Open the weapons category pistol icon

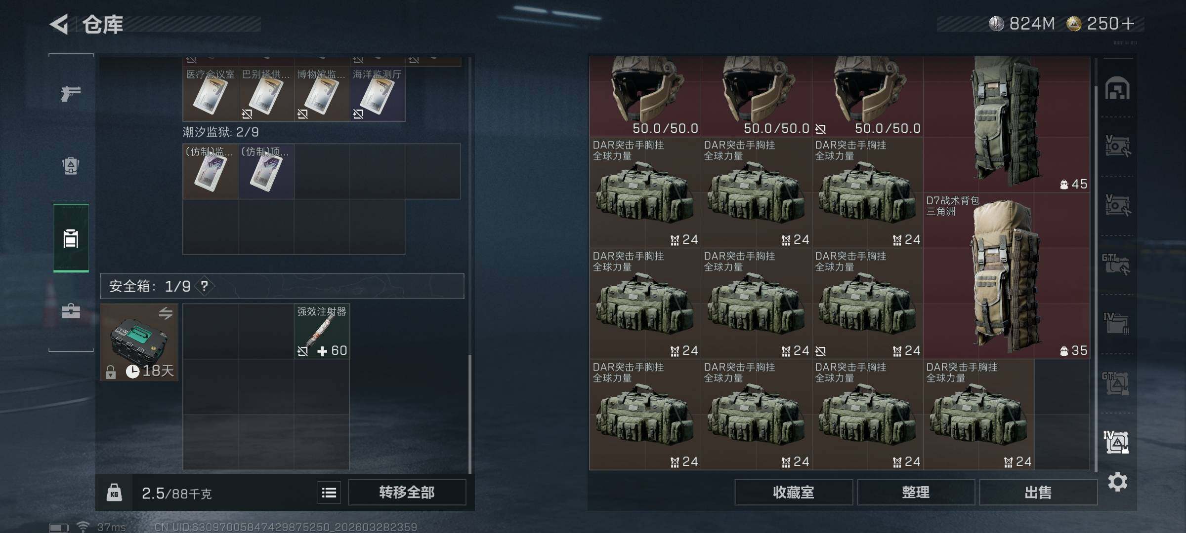pyautogui.click(x=71, y=93)
